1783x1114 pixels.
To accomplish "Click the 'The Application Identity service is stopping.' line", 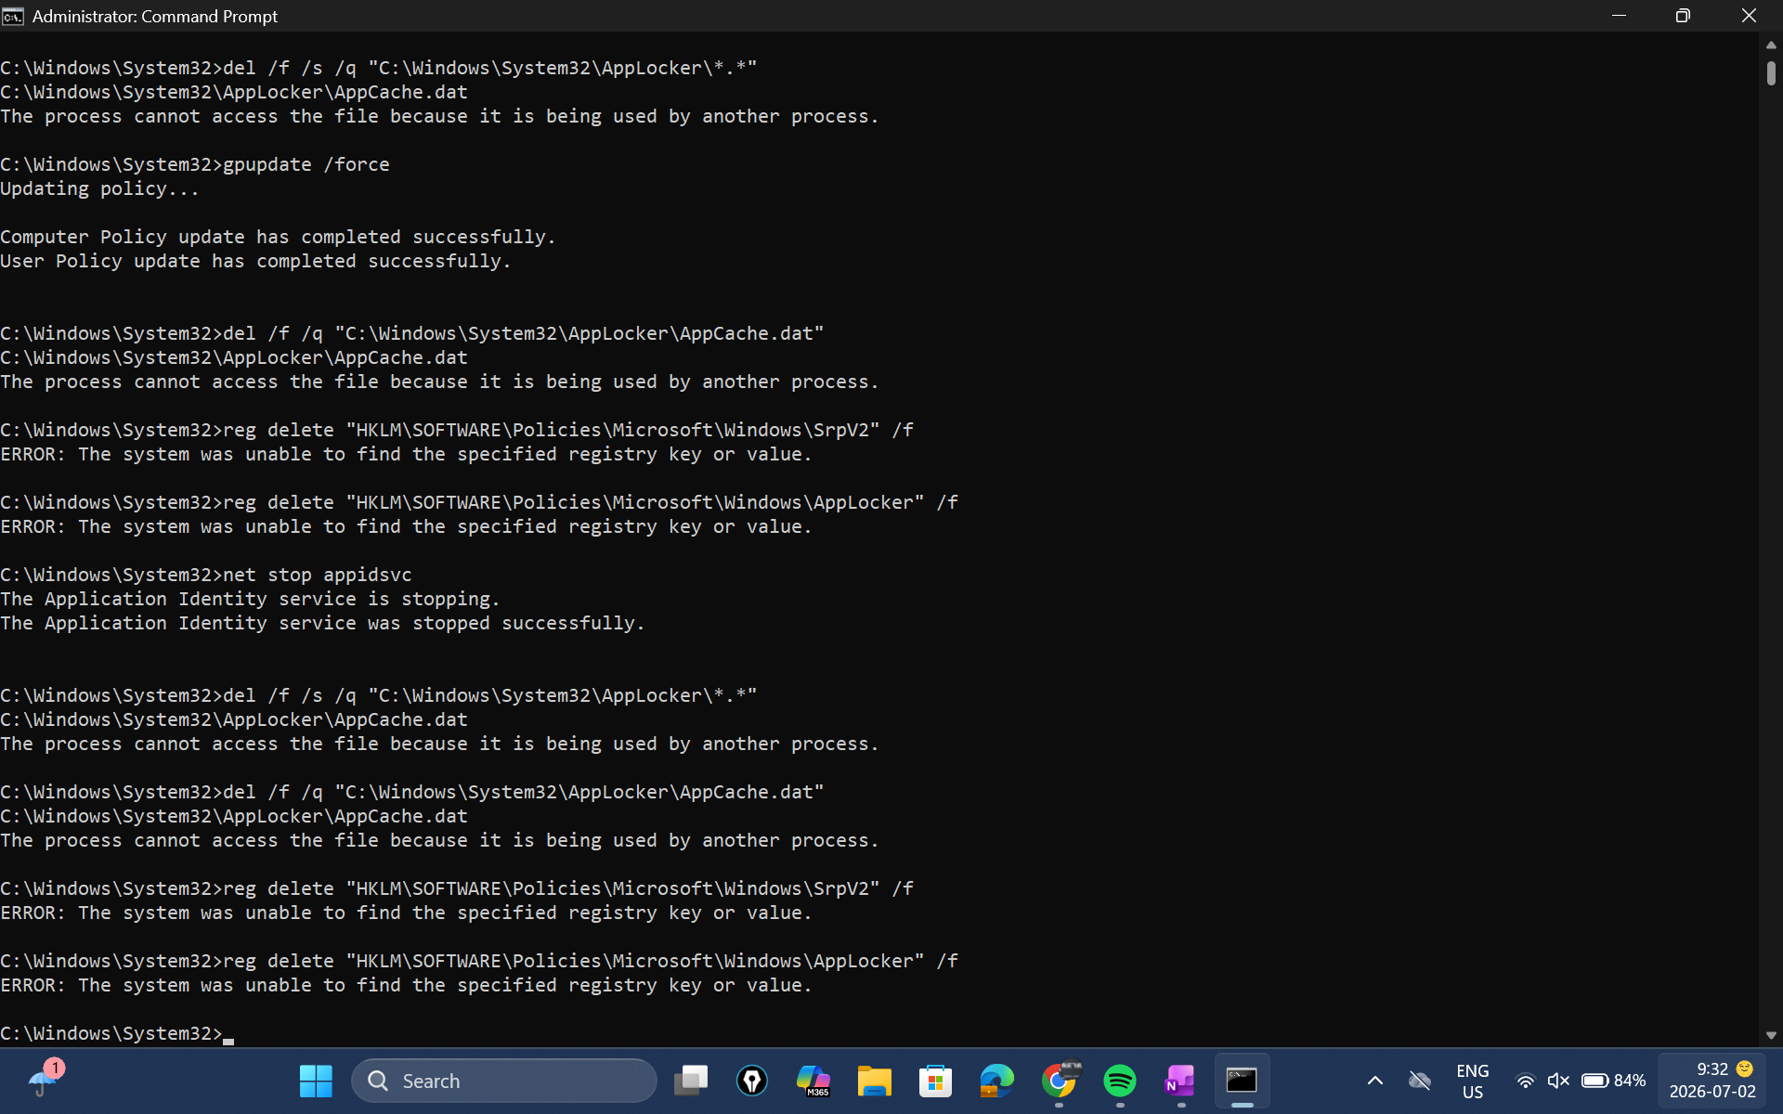I will (250, 599).
